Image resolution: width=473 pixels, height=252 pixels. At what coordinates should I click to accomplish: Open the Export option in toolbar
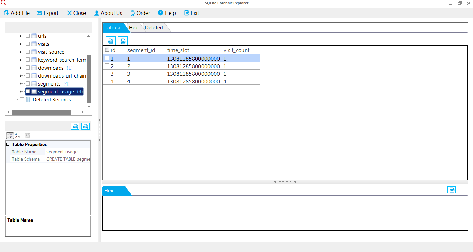[x=47, y=13]
